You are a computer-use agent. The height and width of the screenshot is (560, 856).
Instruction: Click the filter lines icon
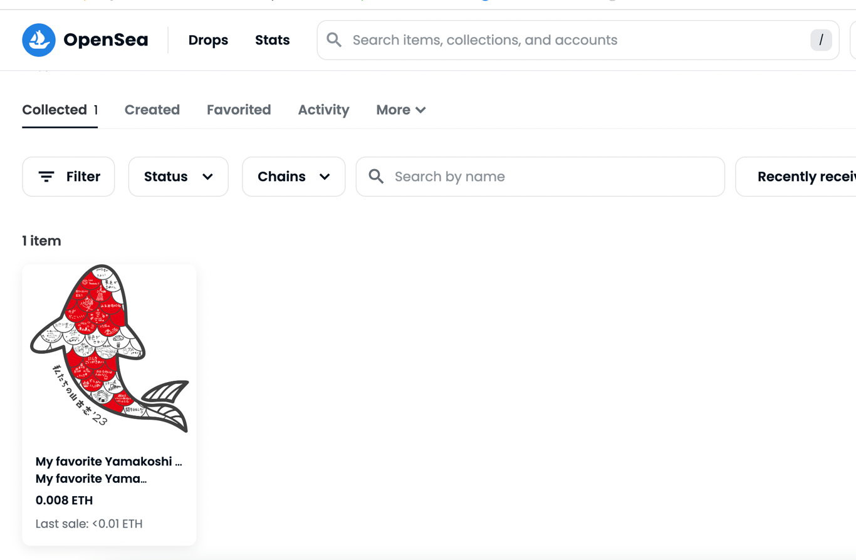tap(46, 177)
